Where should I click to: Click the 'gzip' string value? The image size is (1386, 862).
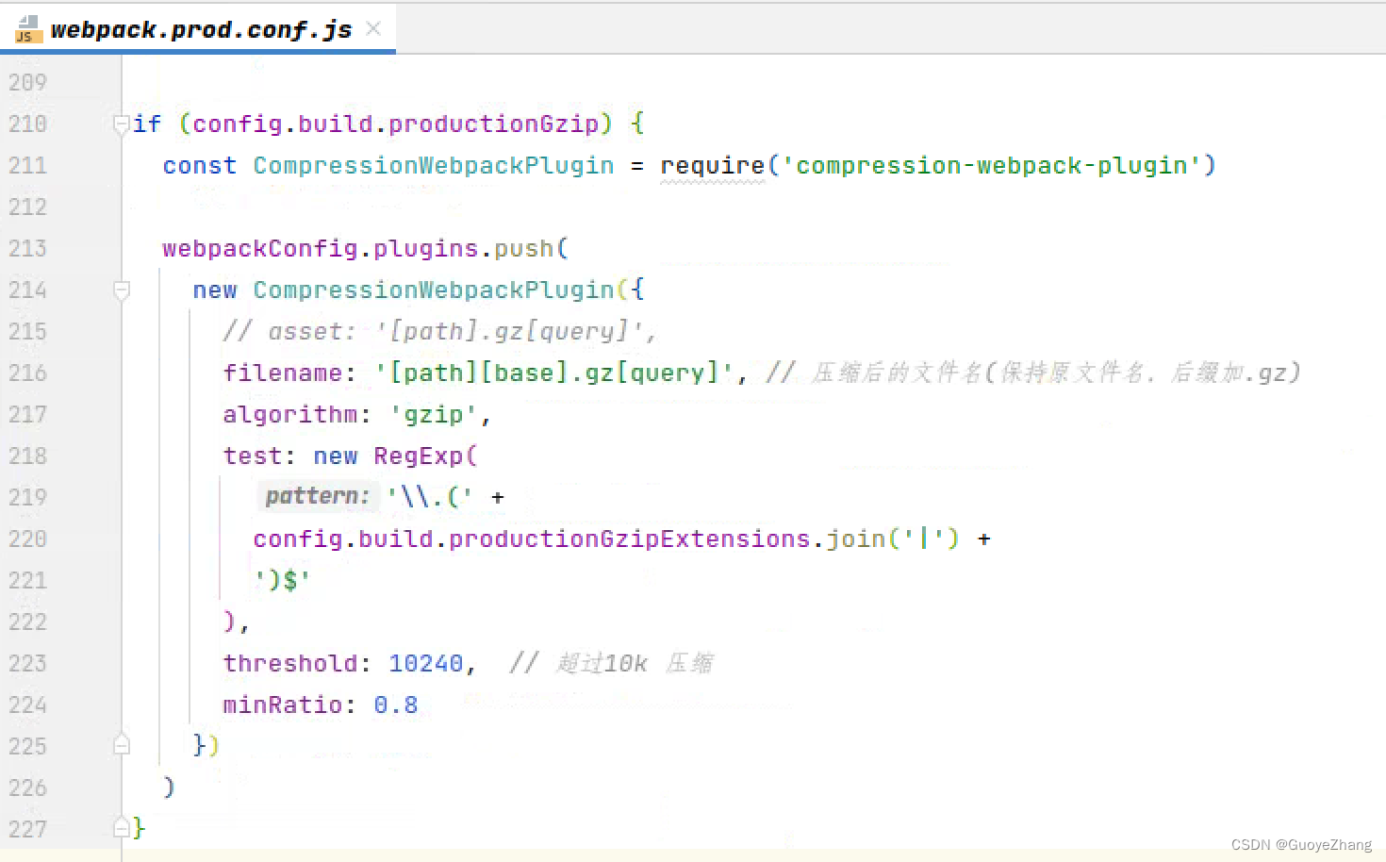(x=433, y=415)
